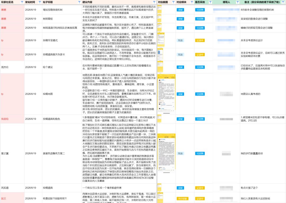Click 可采纳 status in 削弱青蛙 row

[x=200, y=19]
